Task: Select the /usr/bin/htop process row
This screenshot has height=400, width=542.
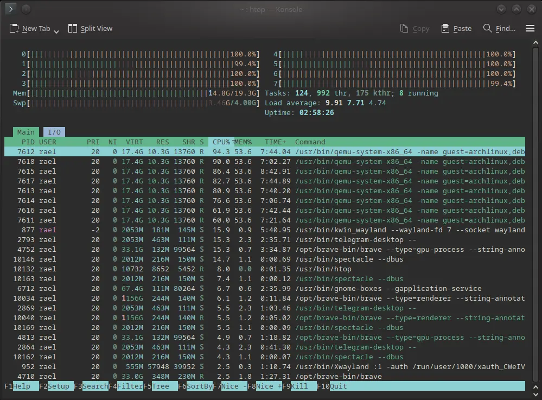Action: pos(265,269)
